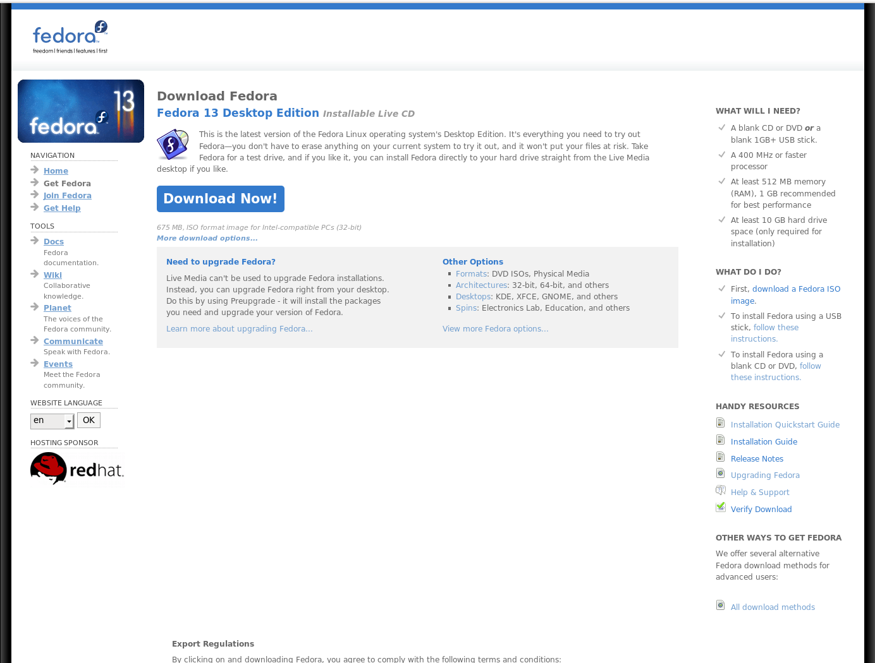Open the Planet tools link
Screen dimensions: 875x663
pyautogui.click(x=58, y=308)
